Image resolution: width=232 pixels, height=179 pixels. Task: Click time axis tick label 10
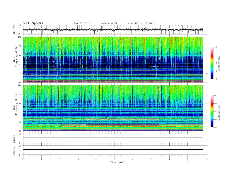[x=206, y=159]
